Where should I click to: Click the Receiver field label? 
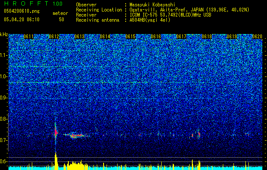click(x=86, y=15)
